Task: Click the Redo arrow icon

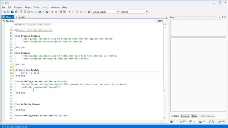Action: (36, 12)
